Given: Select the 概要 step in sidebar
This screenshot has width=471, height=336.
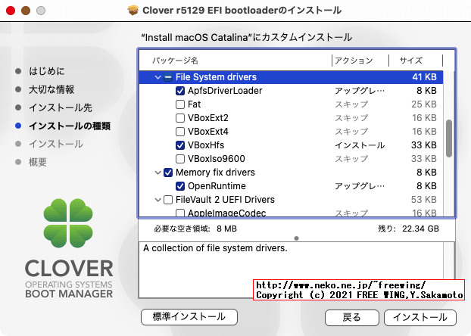Looking at the screenshot, I should pyautogui.click(x=38, y=163).
